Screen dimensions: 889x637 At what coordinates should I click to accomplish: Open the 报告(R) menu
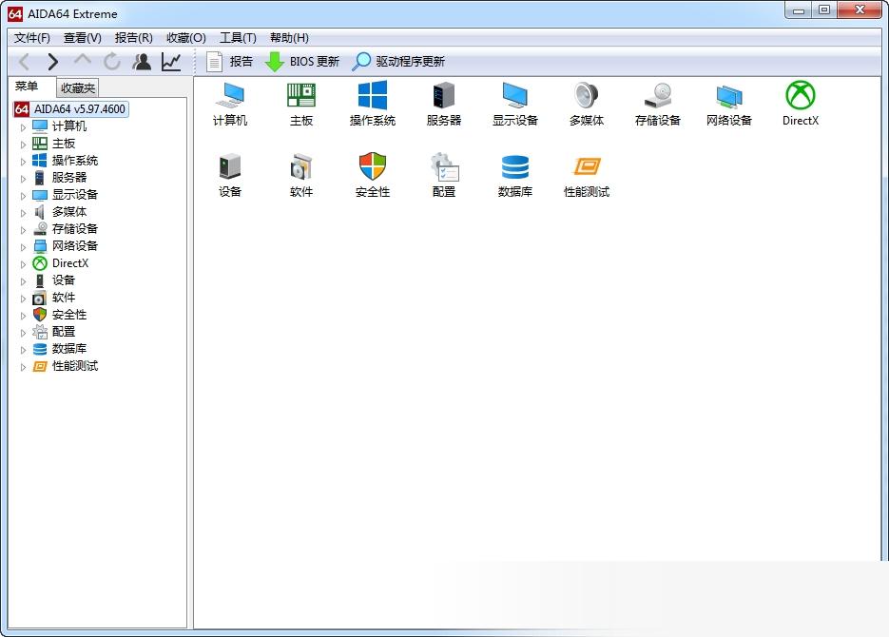pyautogui.click(x=134, y=38)
